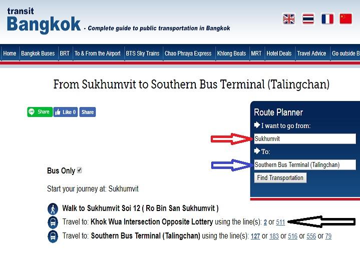Share the page via the green LINE button
360x258 pixels.
pos(40,112)
